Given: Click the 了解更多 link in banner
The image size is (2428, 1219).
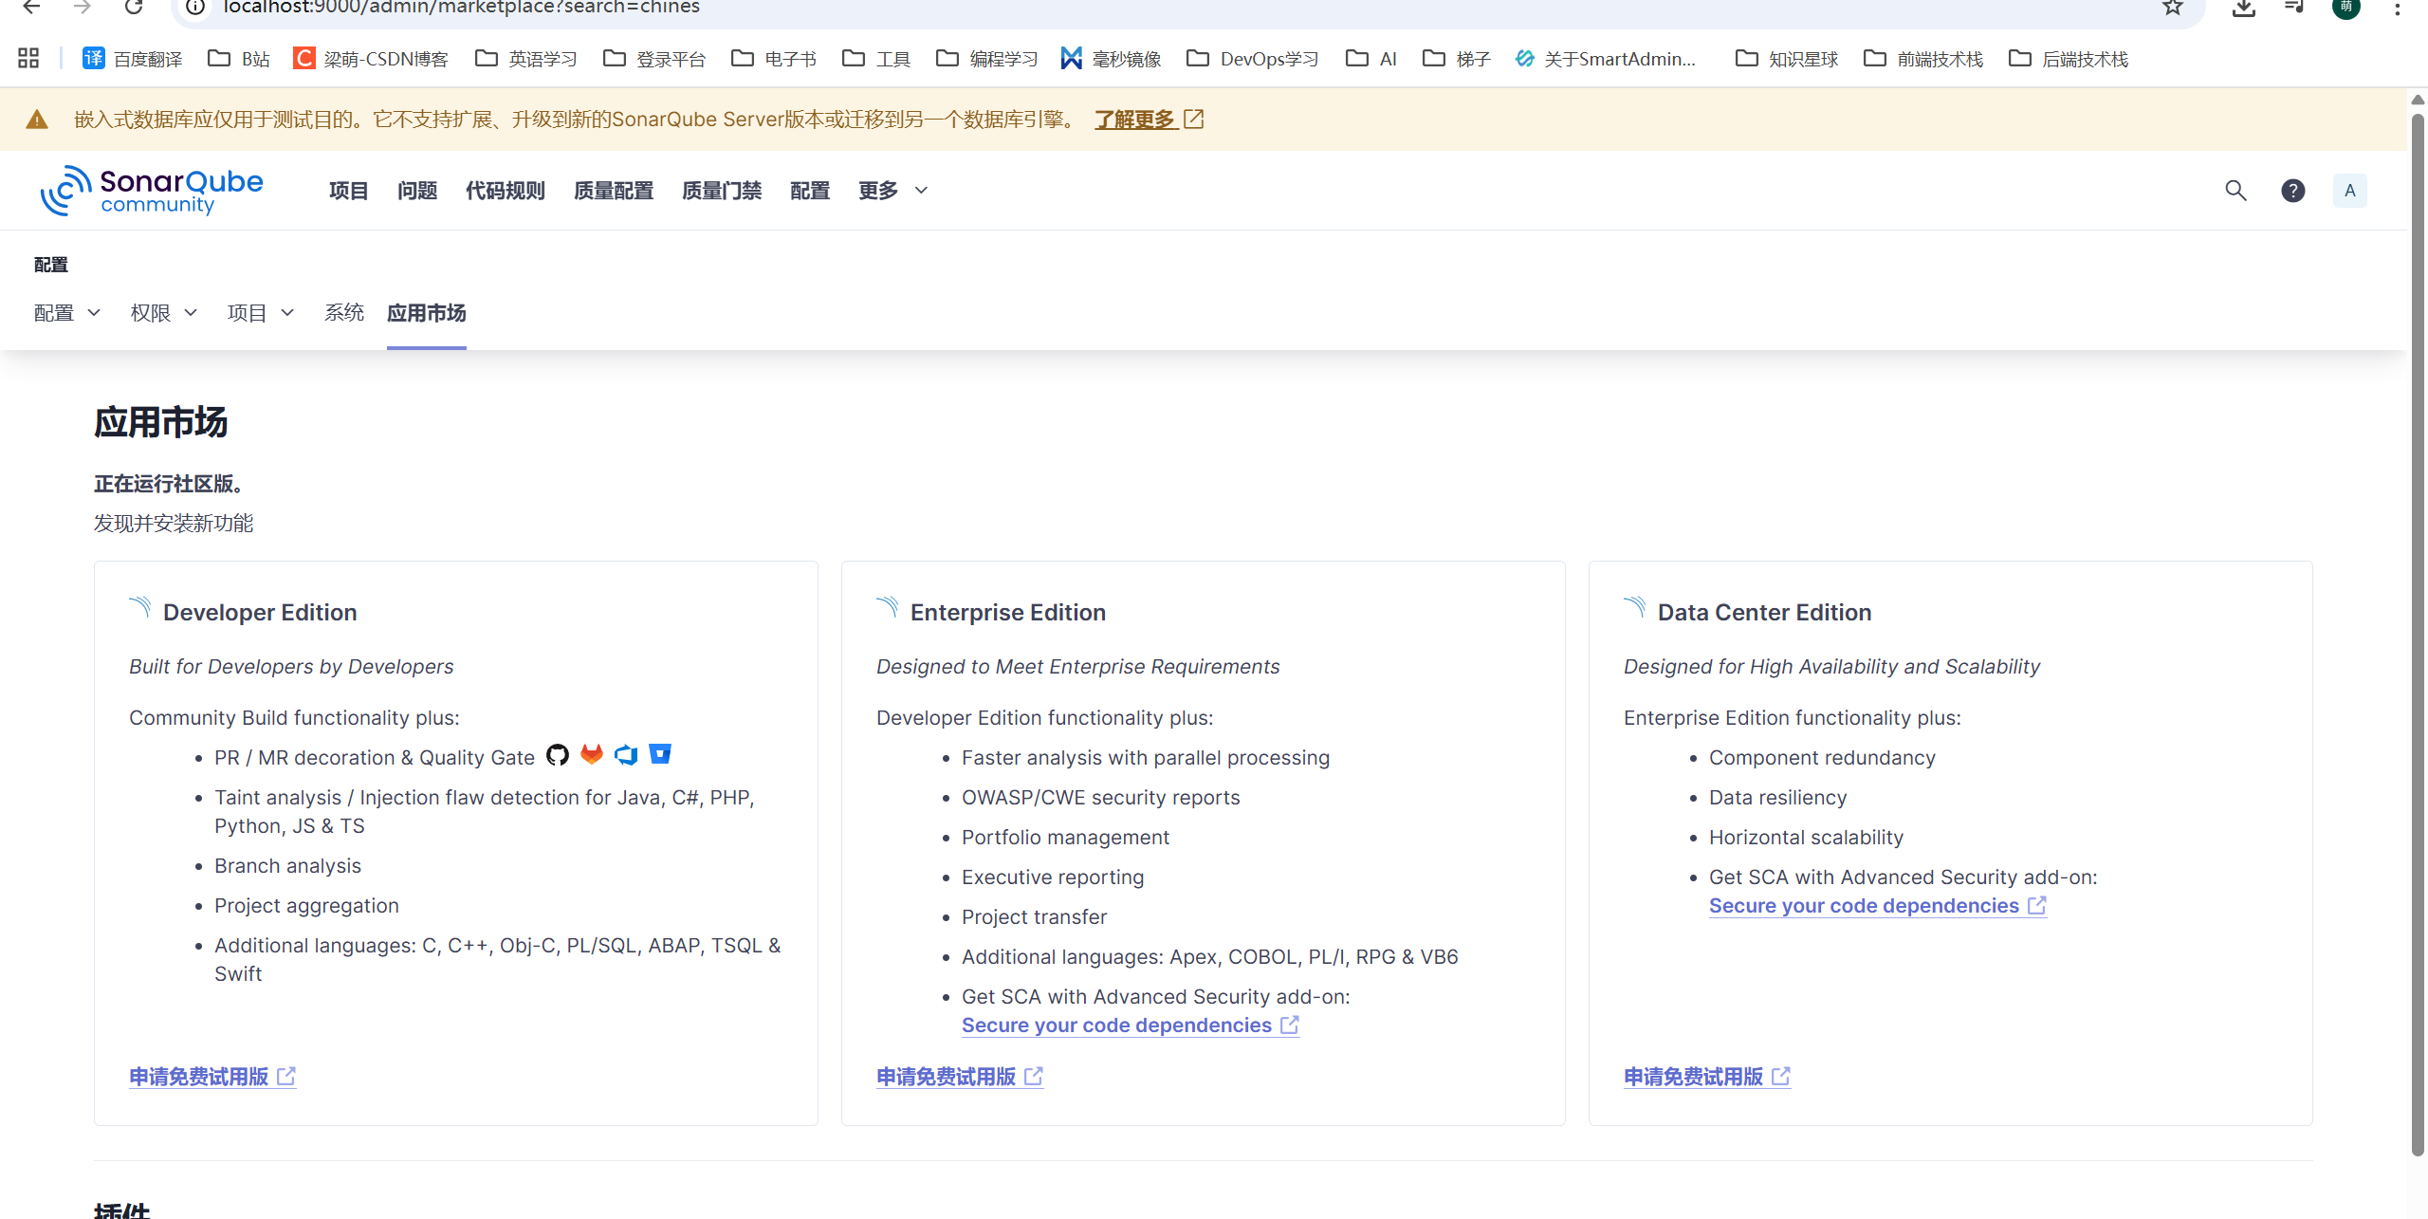Looking at the screenshot, I should (1150, 120).
